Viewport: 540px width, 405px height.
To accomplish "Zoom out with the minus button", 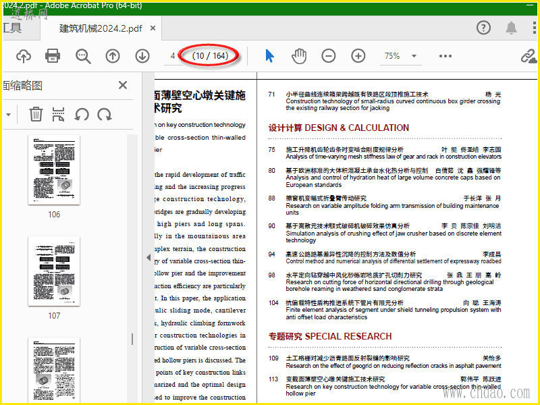I will point(328,56).
